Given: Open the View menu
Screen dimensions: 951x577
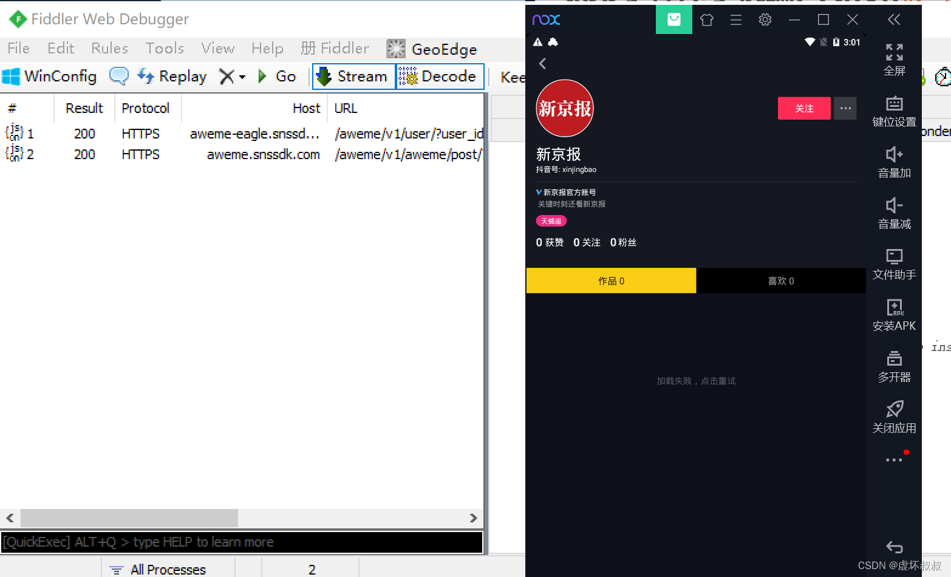Looking at the screenshot, I should (218, 49).
